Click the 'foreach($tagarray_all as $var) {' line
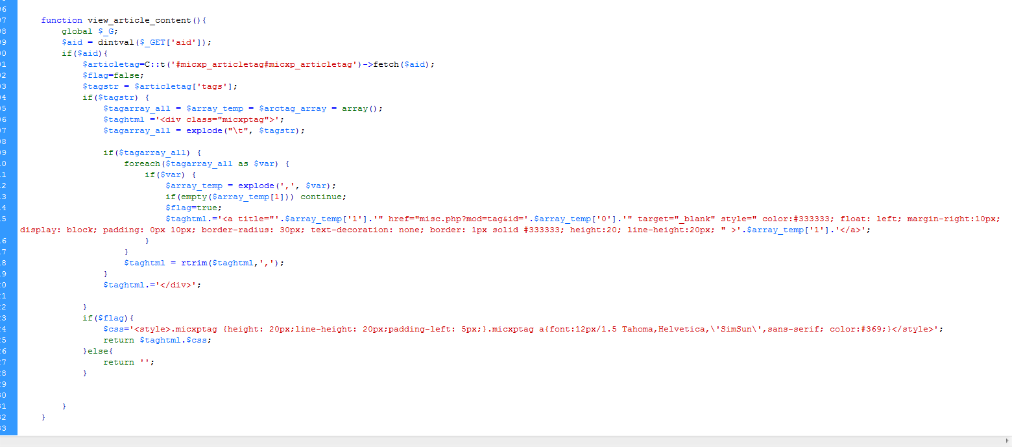This screenshot has width=1012, height=447. [x=207, y=163]
